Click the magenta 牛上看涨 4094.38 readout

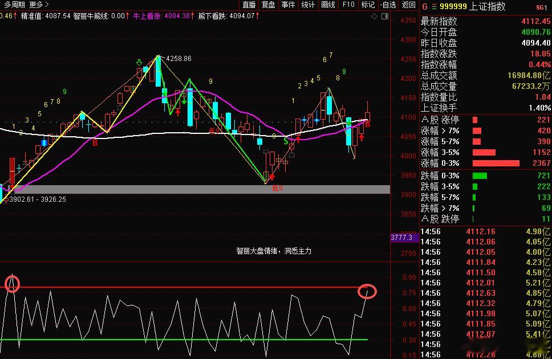pos(163,16)
